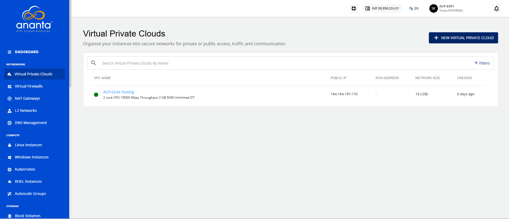
Task: Click the search magnifier icon
Action: [x=93, y=63]
